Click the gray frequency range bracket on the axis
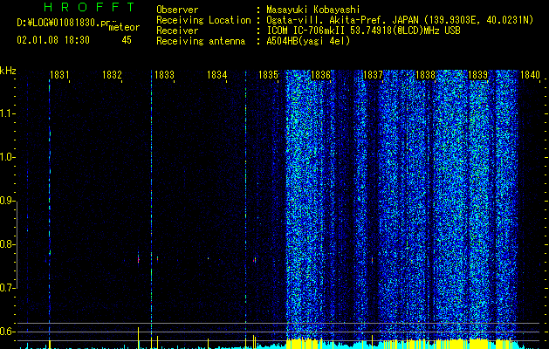Viewport: 549px width, 349px height. point(17,244)
